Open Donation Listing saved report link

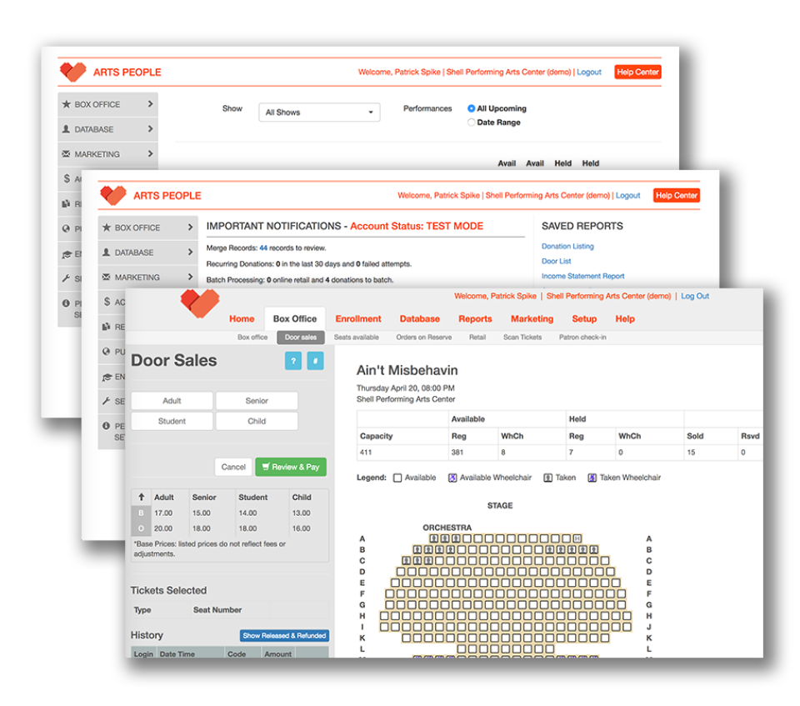(567, 246)
